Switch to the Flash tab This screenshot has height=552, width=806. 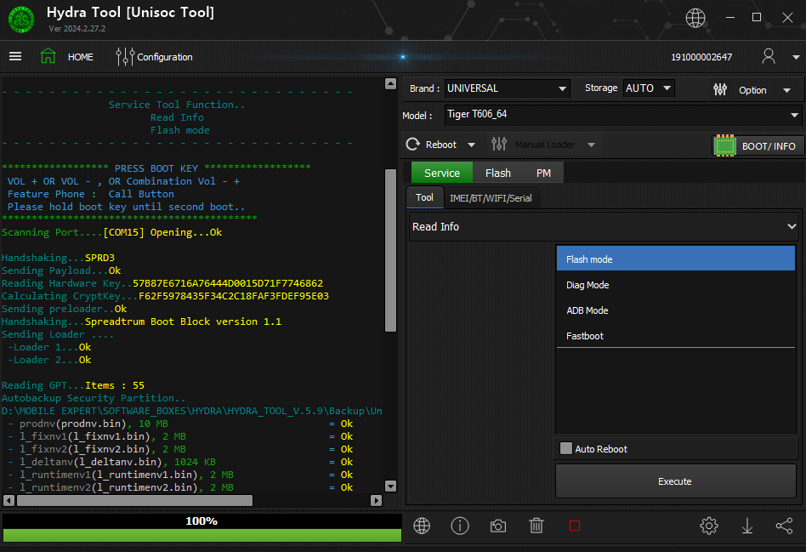498,173
